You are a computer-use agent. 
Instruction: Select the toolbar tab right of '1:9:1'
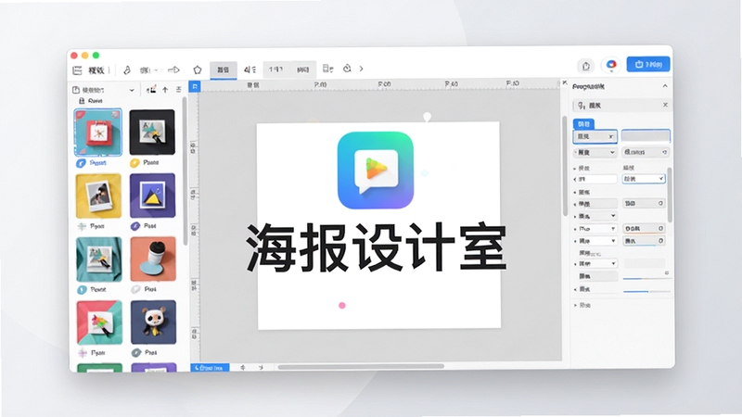(303, 69)
